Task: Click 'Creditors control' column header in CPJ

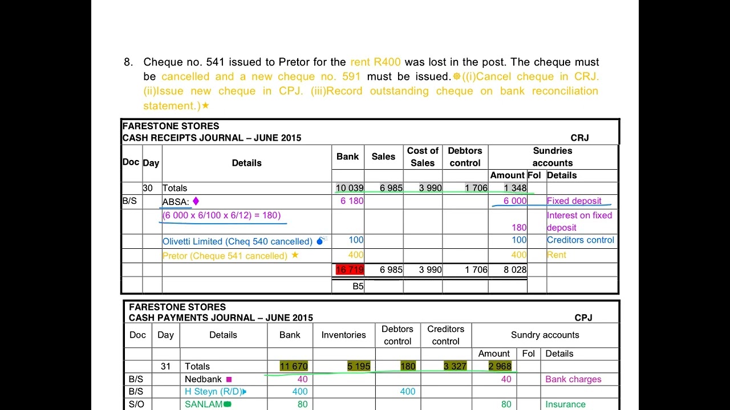Action: point(446,335)
